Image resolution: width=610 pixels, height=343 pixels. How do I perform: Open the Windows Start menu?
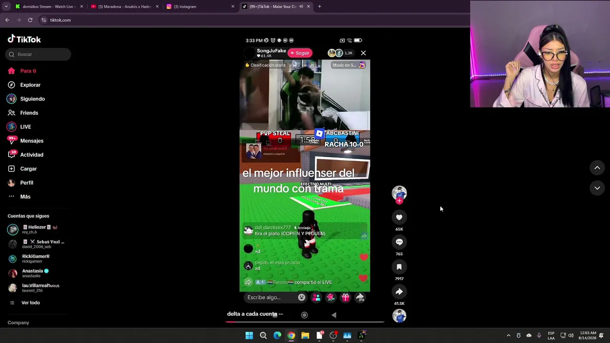tap(249, 335)
